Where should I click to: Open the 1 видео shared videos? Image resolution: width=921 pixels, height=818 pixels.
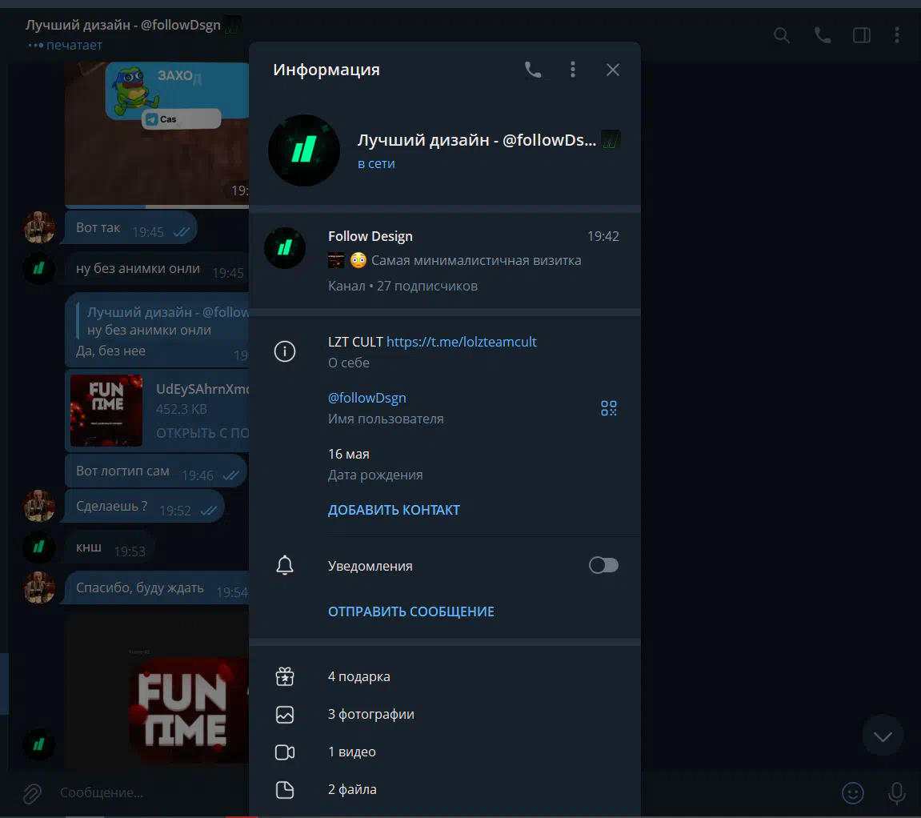click(x=352, y=752)
